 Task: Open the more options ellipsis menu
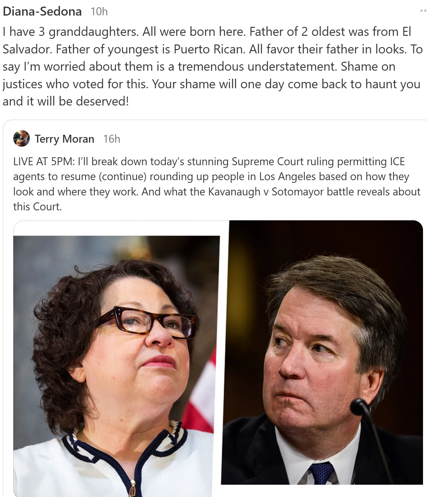click(x=423, y=11)
